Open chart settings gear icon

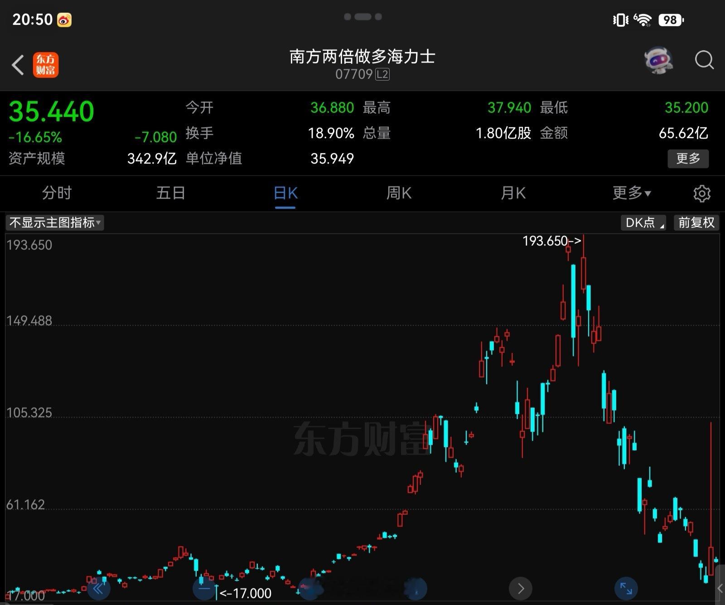coord(702,194)
